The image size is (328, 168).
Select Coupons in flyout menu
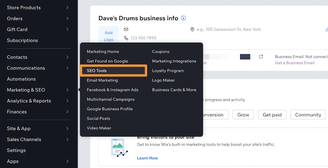pyautogui.click(x=161, y=52)
